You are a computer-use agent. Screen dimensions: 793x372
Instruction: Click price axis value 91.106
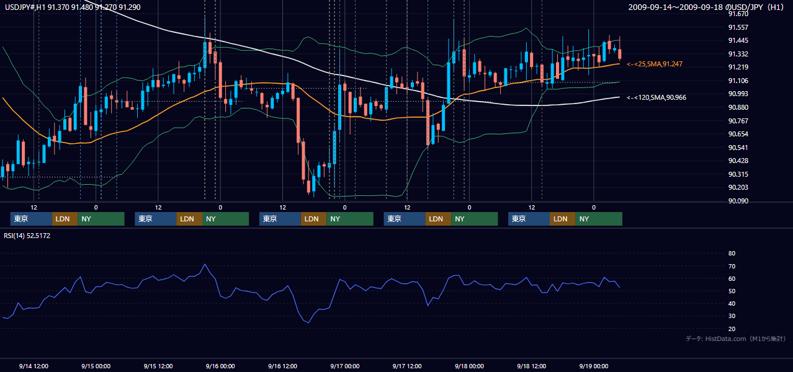pos(737,81)
